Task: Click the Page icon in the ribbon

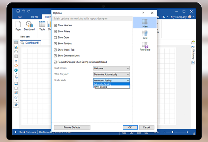Action: point(18,25)
